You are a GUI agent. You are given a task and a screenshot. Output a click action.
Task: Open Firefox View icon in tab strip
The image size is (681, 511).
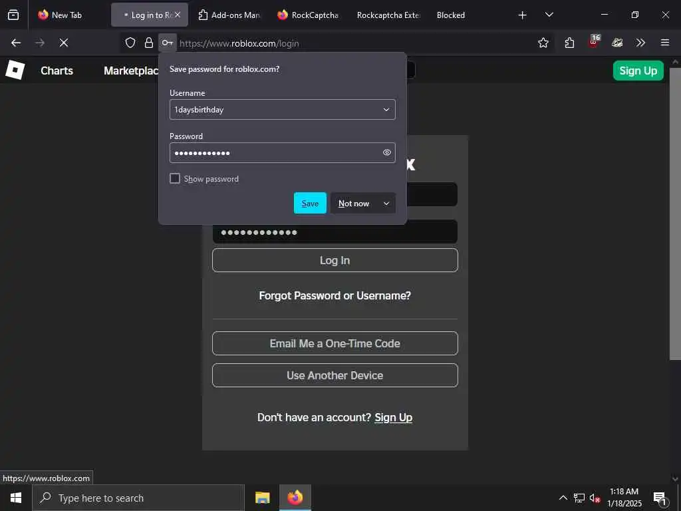click(x=13, y=15)
